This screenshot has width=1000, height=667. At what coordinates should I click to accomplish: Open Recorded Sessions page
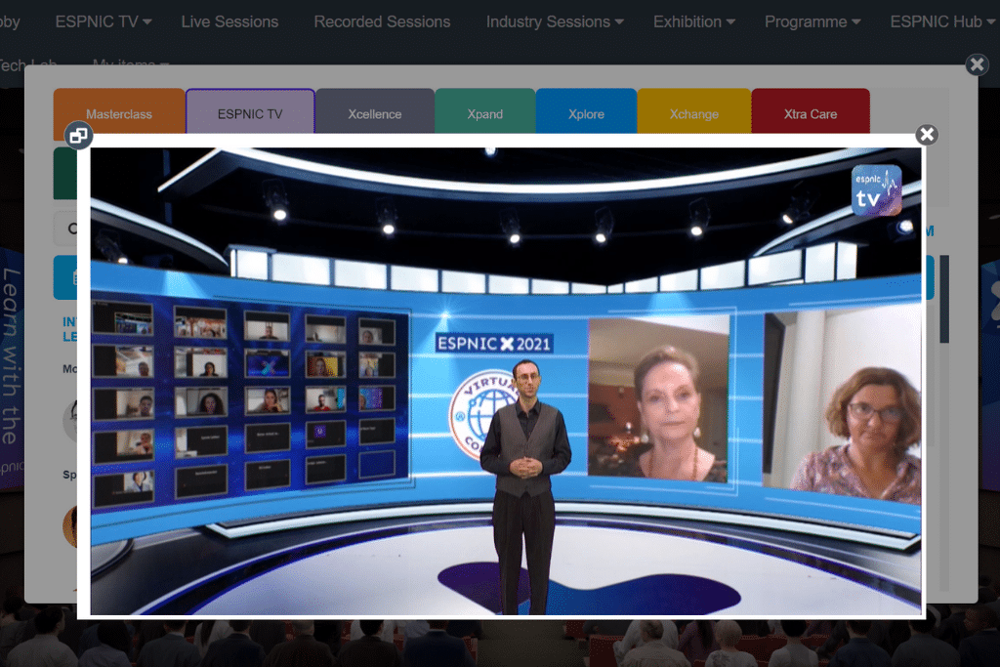(382, 21)
